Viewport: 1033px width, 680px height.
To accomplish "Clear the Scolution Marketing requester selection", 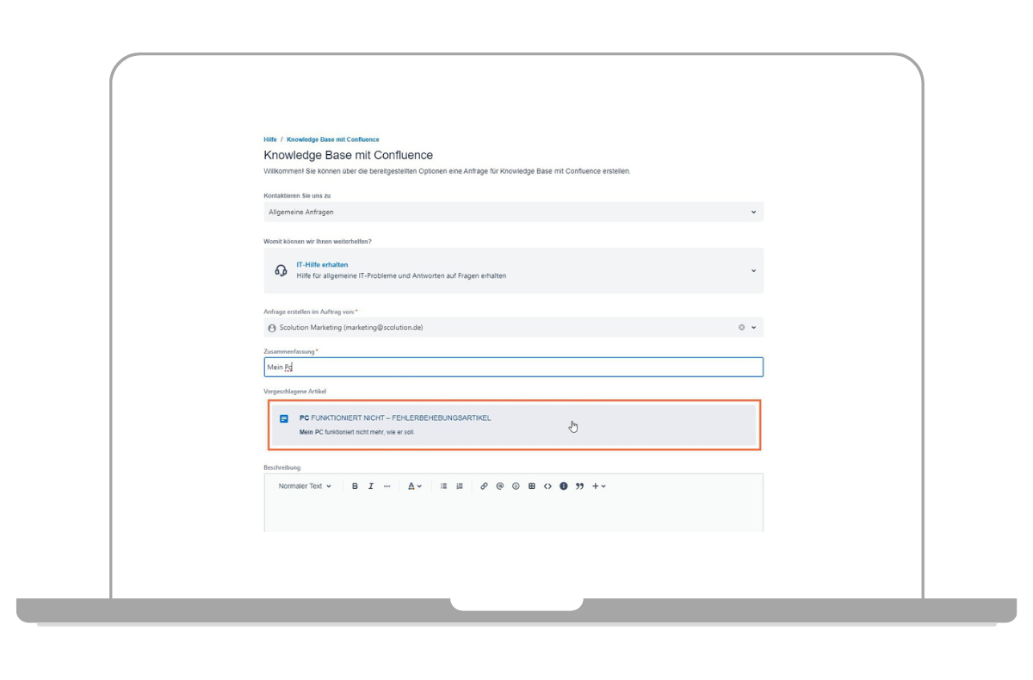I will pyautogui.click(x=741, y=328).
